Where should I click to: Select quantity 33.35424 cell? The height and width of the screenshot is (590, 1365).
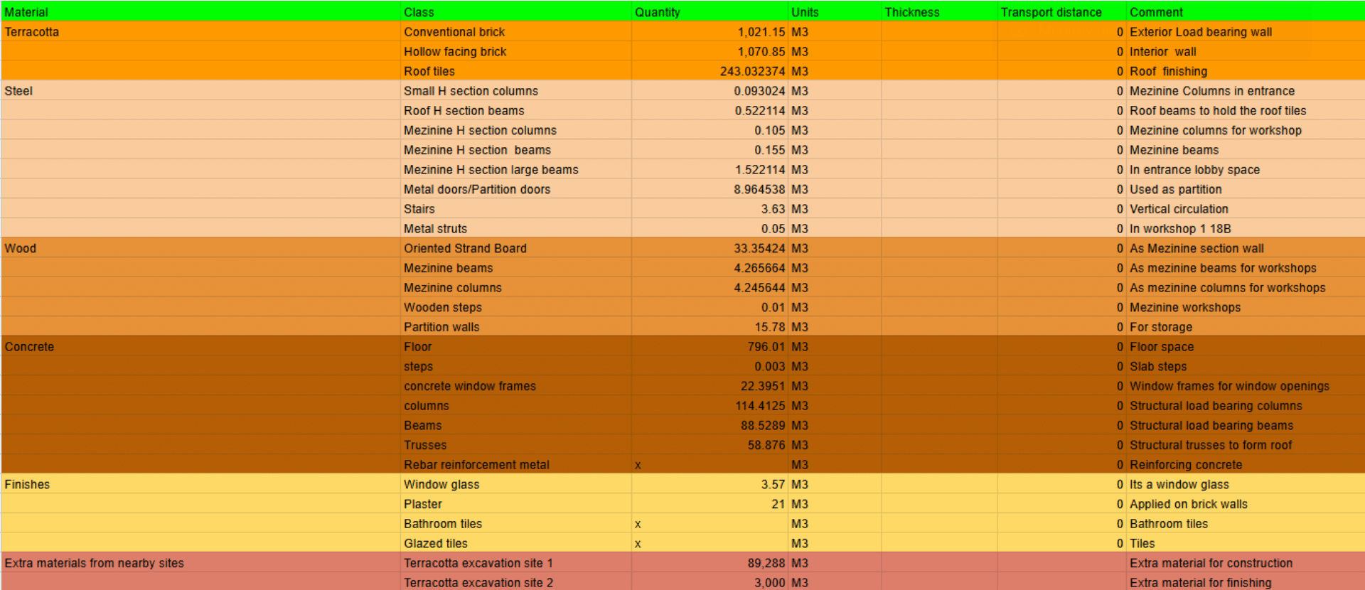710,248
